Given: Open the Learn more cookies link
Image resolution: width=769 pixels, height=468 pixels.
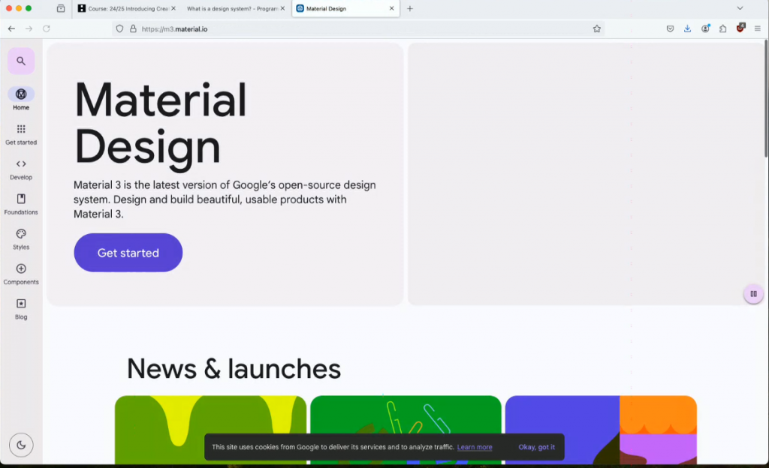Looking at the screenshot, I should [x=475, y=447].
